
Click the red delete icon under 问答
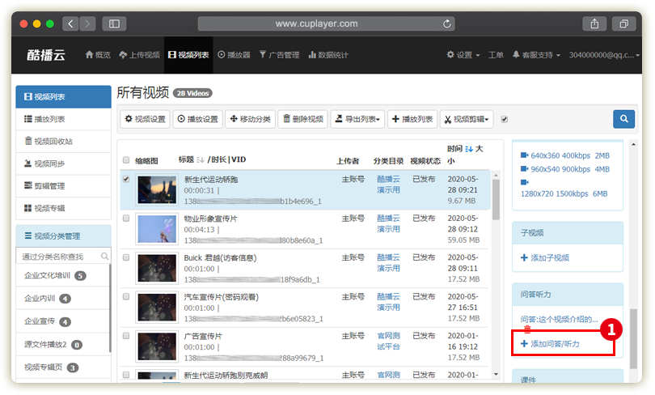pyautogui.click(x=527, y=329)
